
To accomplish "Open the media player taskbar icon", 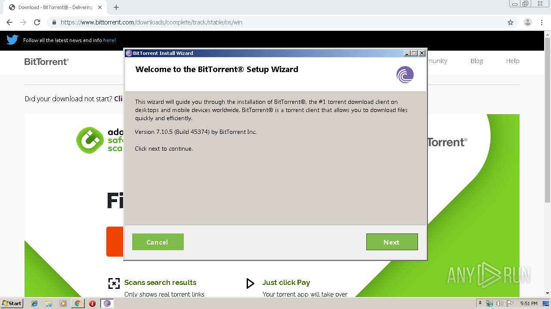I will coord(63,303).
